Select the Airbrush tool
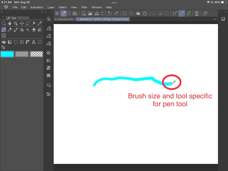This screenshot has height=171, width=228. 22,30
